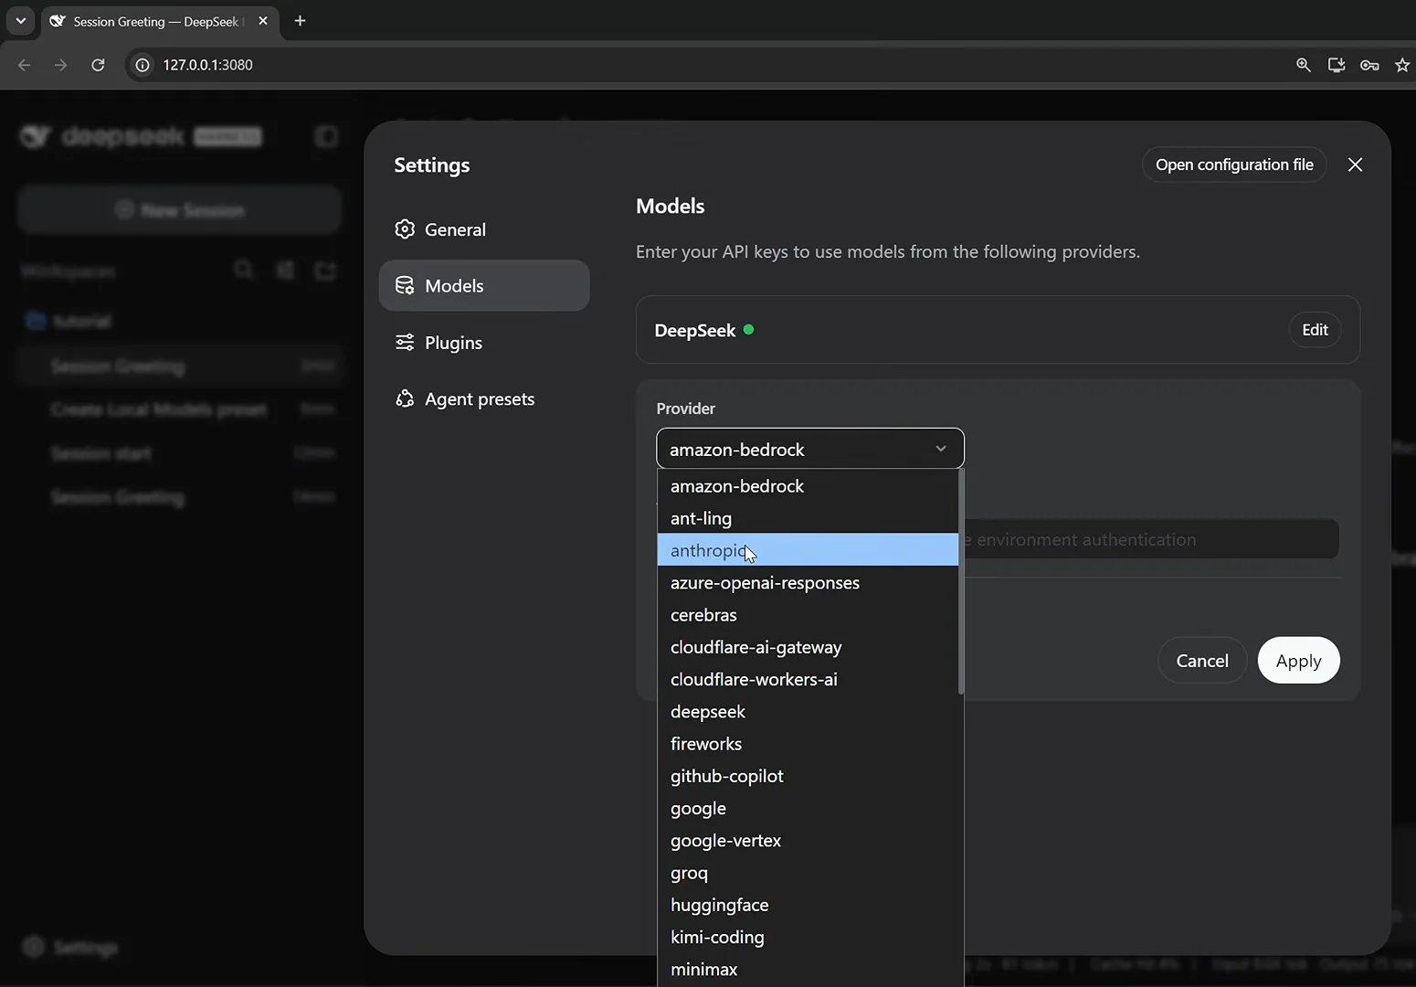
Task: Click the General gear icon
Action: pyautogui.click(x=405, y=229)
